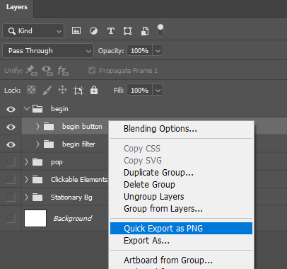Choose Group from Layers menu item
287x269 pixels.
tap(181, 209)
